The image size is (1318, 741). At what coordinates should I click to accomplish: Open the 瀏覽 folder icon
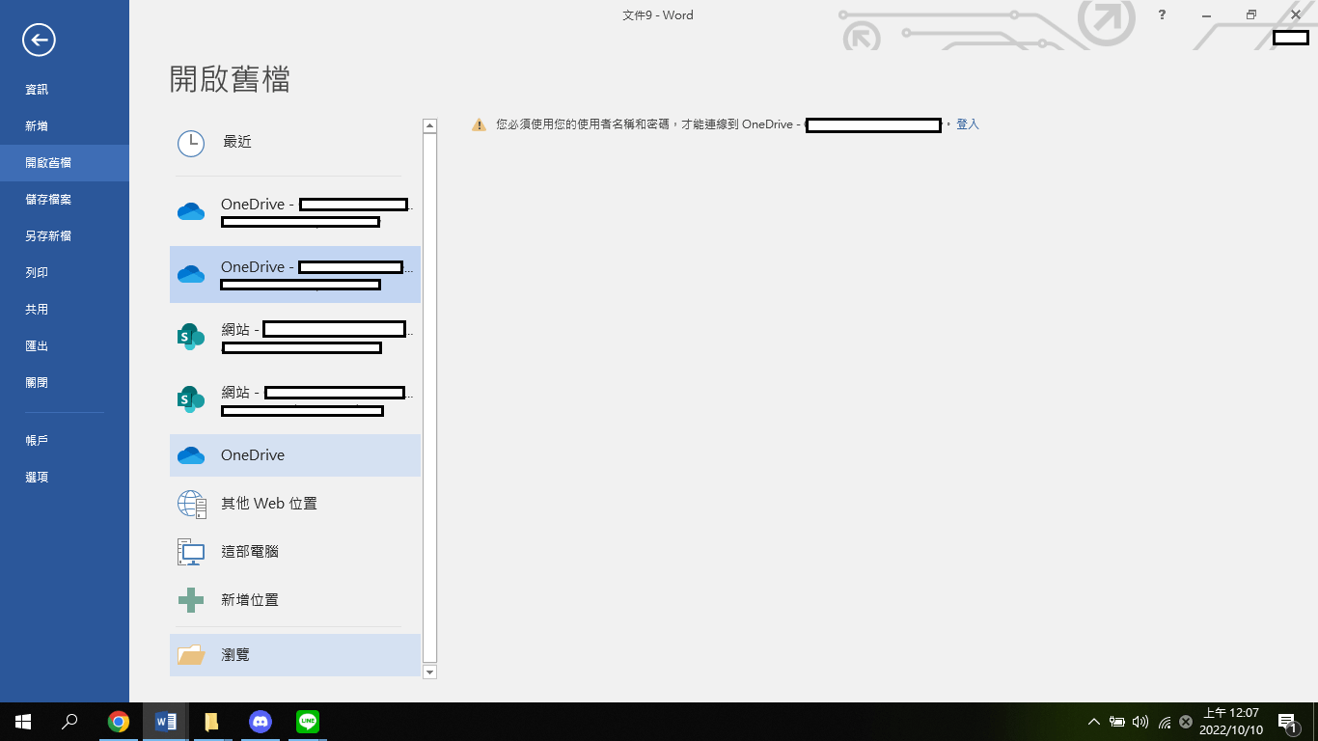[x=191, y=655]
